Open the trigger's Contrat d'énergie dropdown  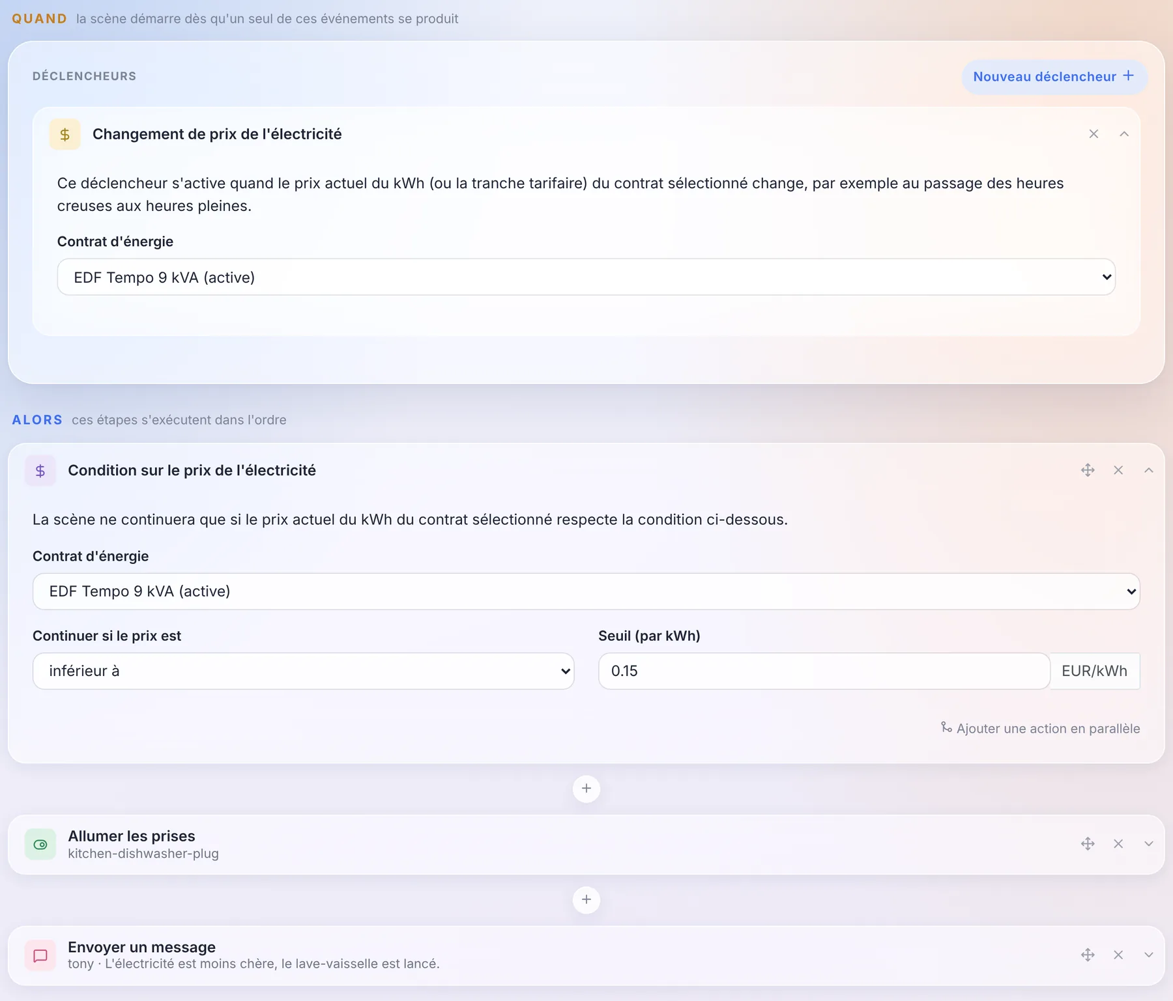(x=586, y=277)
